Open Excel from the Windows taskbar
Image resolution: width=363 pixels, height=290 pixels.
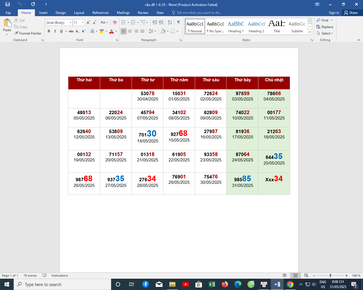pyautogui.click(x=212, y=284)
